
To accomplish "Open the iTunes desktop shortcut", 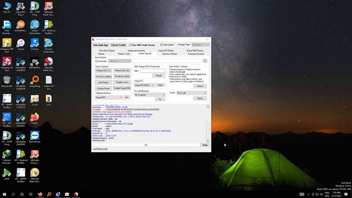I will 21,45.
